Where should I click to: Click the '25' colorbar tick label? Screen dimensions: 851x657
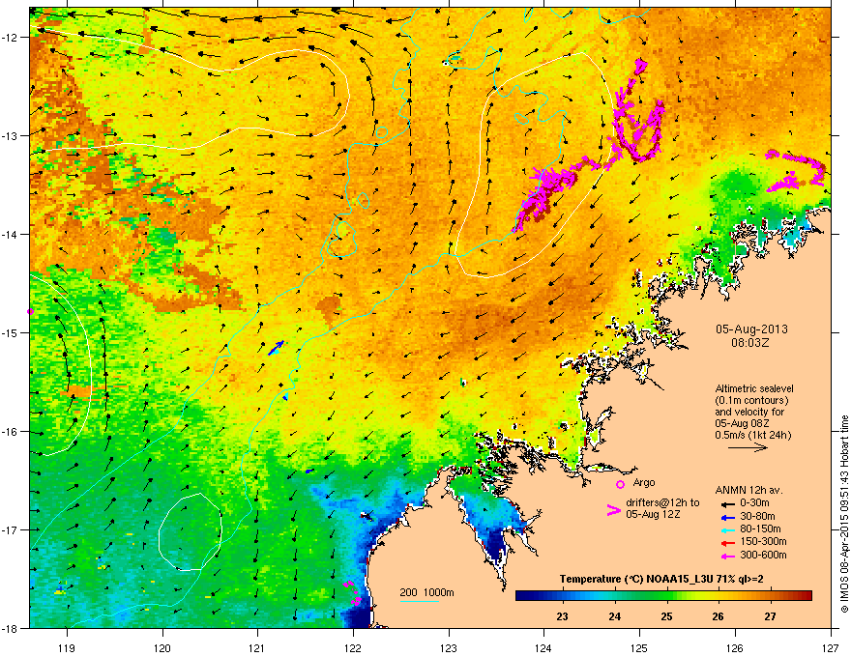click(x=666, y=616)
